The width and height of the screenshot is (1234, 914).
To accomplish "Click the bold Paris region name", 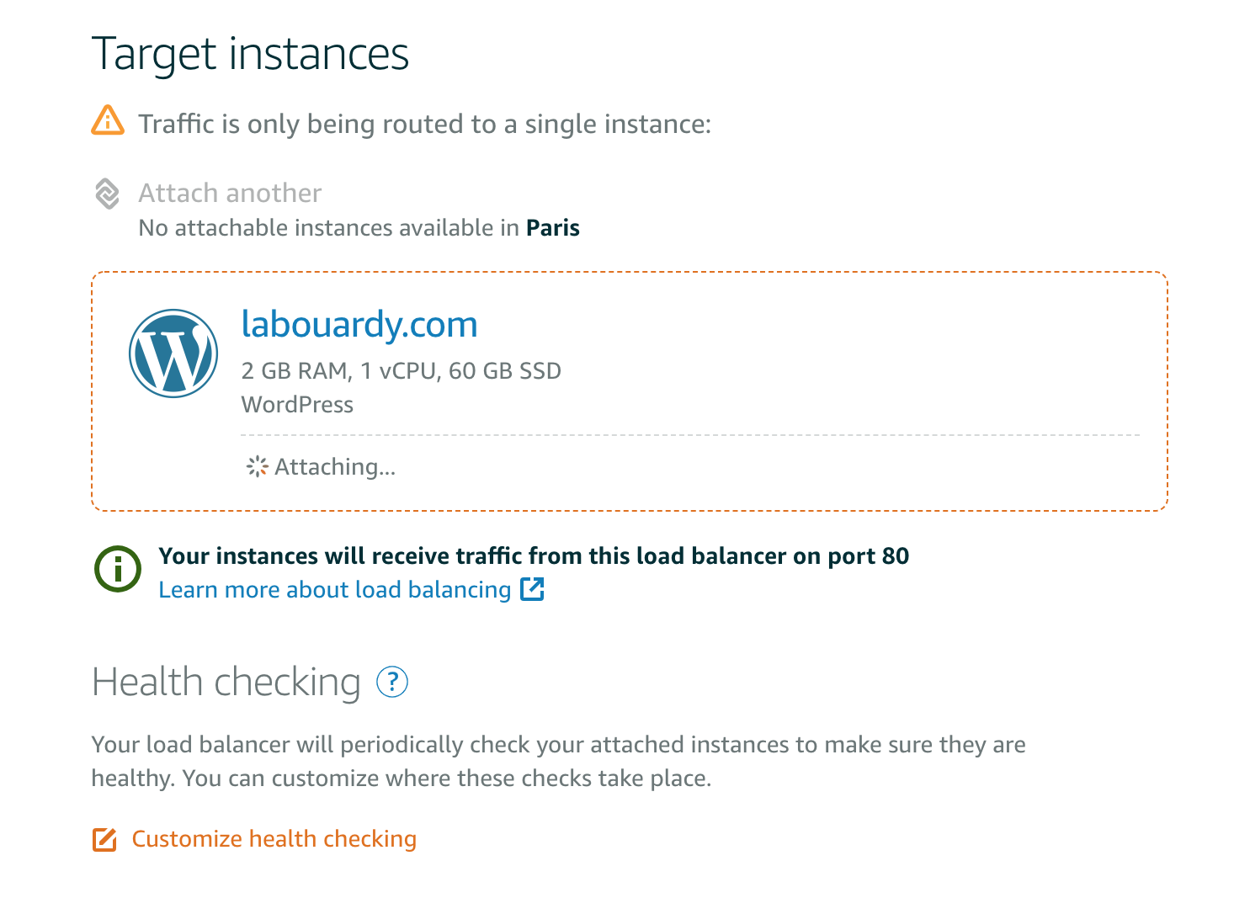I will (553, 228).
